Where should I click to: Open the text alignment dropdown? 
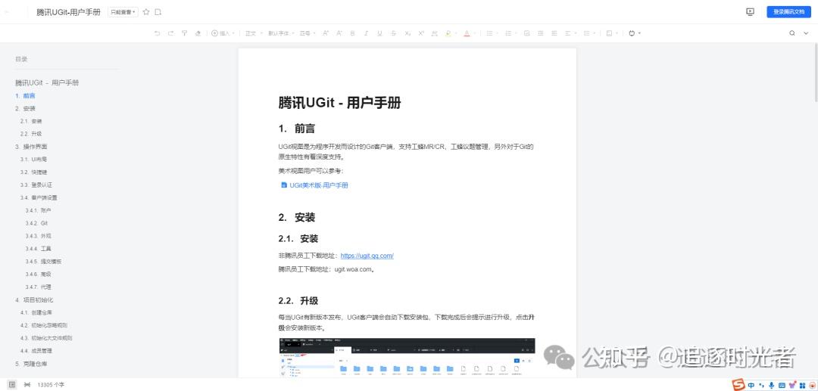pyautogui.click(x=571, y=33)
